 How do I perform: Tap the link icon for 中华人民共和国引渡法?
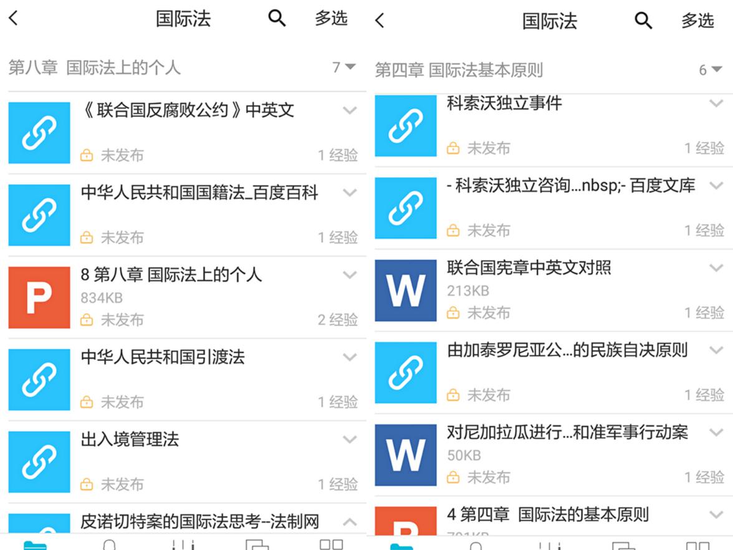tap(39, 380)
